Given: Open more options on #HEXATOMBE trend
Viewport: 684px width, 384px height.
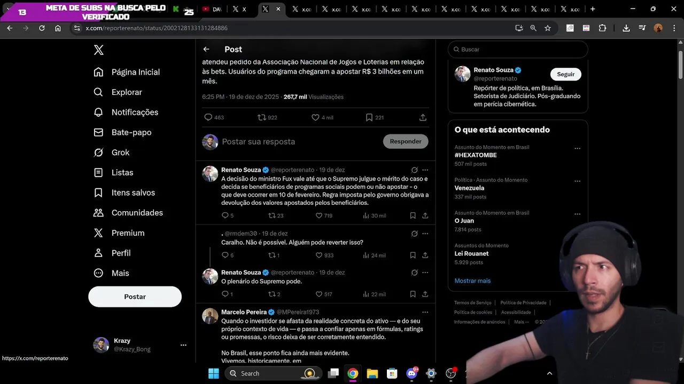Looking at the screenshot, I should [577, 148].
